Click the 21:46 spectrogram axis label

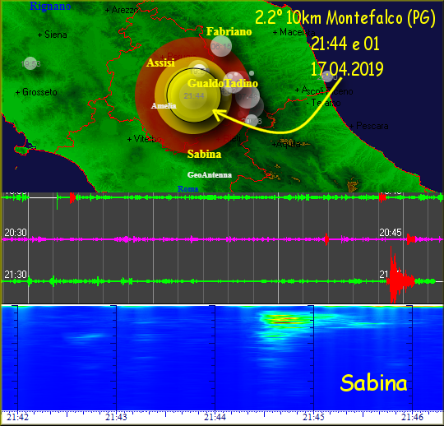(412, 417)
